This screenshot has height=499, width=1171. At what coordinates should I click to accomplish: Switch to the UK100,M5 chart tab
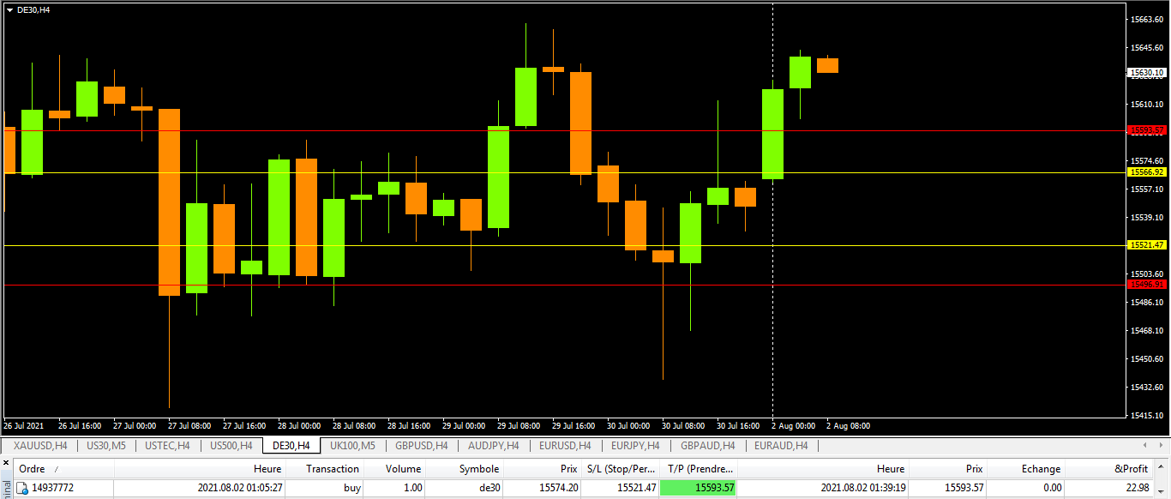click(352, 446)
